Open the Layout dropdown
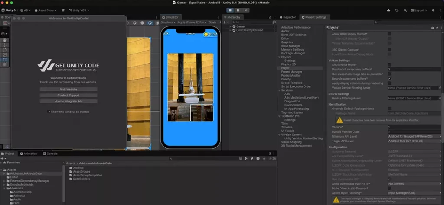 coord(418,10)
